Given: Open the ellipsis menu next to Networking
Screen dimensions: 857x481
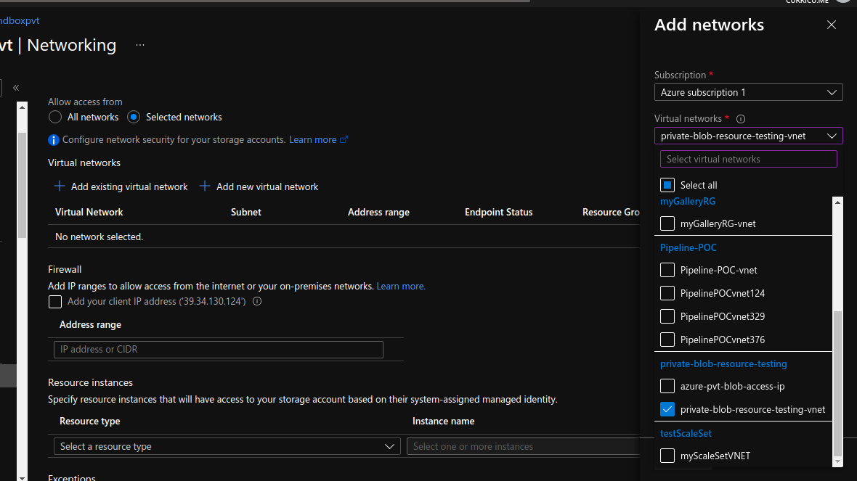Looking at the screenshot, I should (x=140, y=45).
